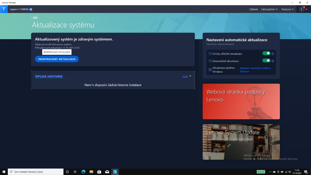Screen dimensions: 311x175
Task: Expand the Zabezpečení dropdown menu
Action: pyautogui.click(x=269, y=9)
